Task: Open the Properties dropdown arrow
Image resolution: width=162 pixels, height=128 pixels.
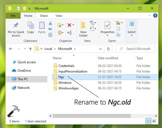Action: tap(108, 35)
